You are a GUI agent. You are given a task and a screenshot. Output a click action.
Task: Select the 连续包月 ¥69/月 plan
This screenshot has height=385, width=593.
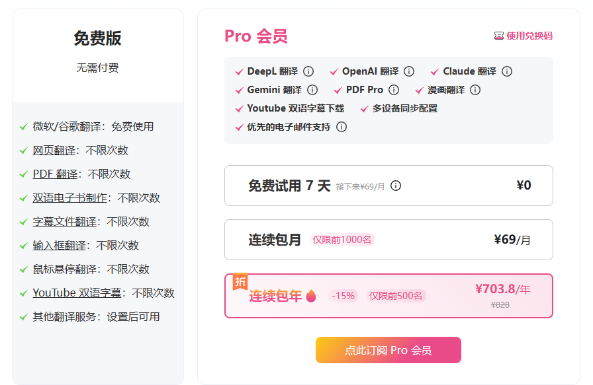(388, 240)
